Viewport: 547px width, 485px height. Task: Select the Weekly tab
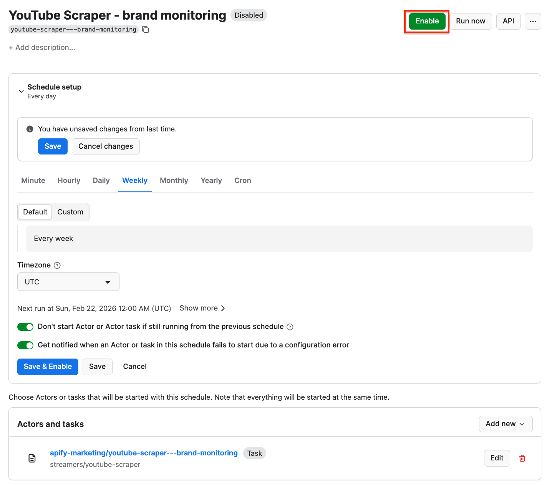point(135,181)
